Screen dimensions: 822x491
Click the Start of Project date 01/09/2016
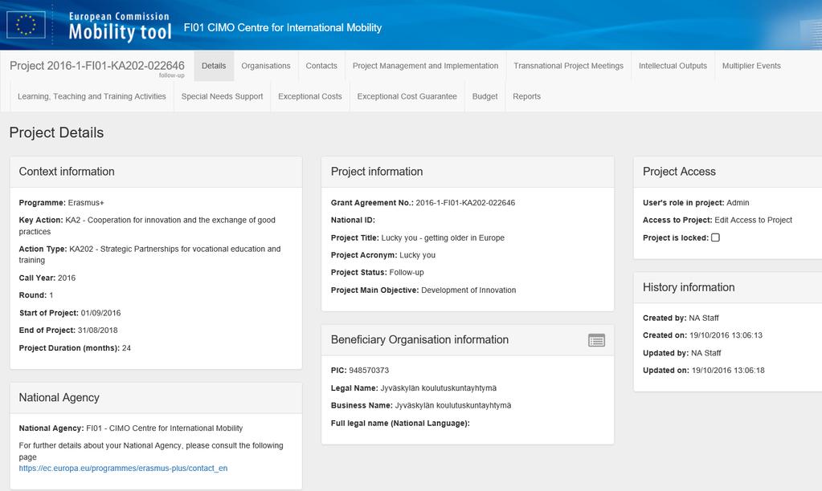pos(100,313)
